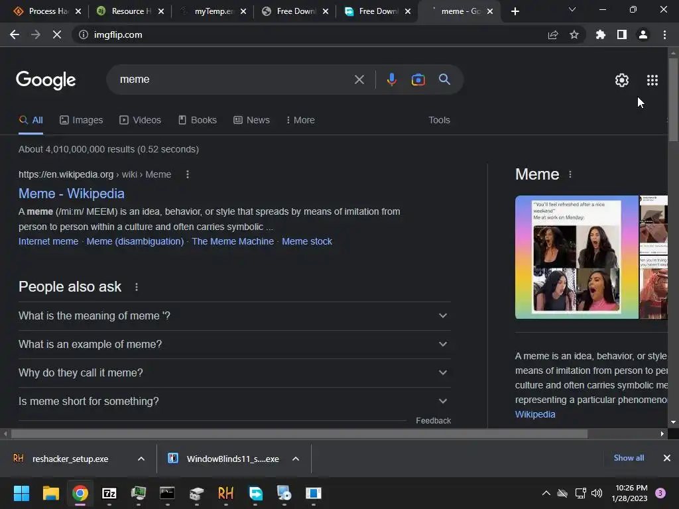The image size is (679, 509).
Task: Submit search with the magnifier icon
Action: point(444,80)
